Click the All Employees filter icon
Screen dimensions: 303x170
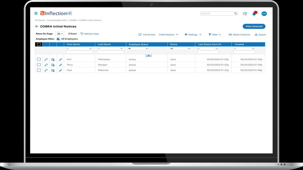click(x=58, y=39)
